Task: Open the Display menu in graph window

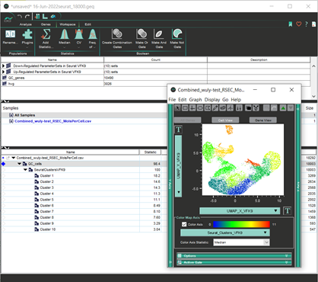Action: tap(212, 100)
